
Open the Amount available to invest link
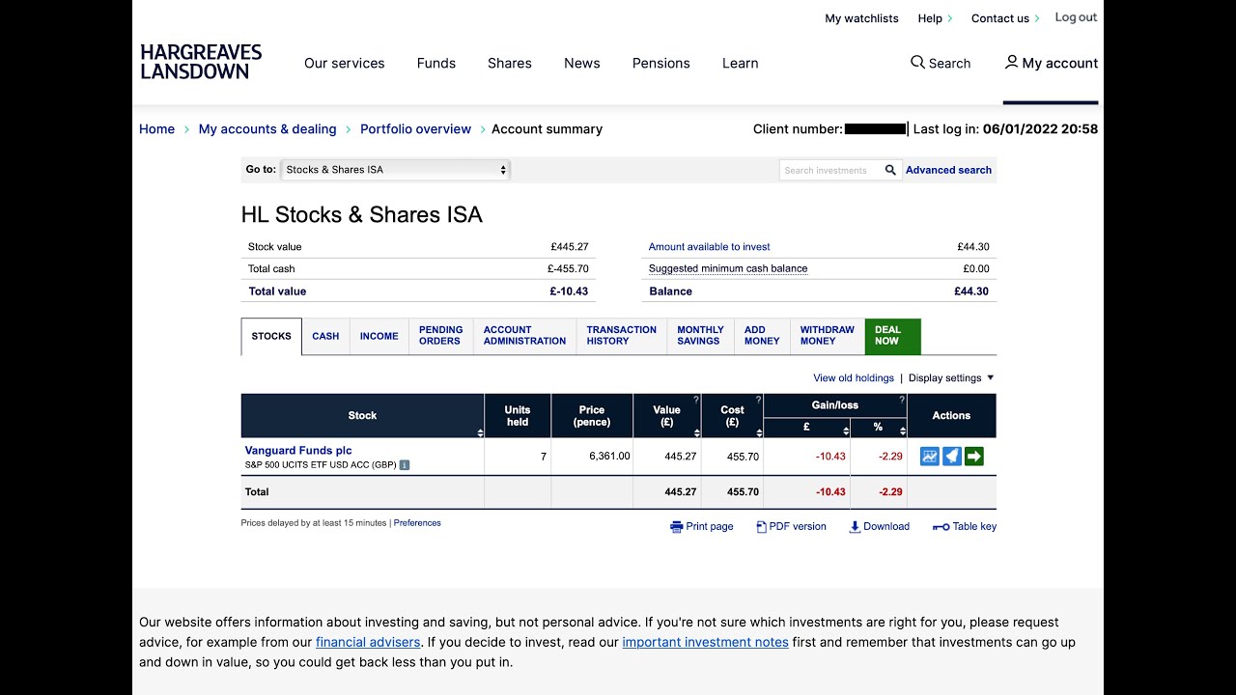click(710, 247)
